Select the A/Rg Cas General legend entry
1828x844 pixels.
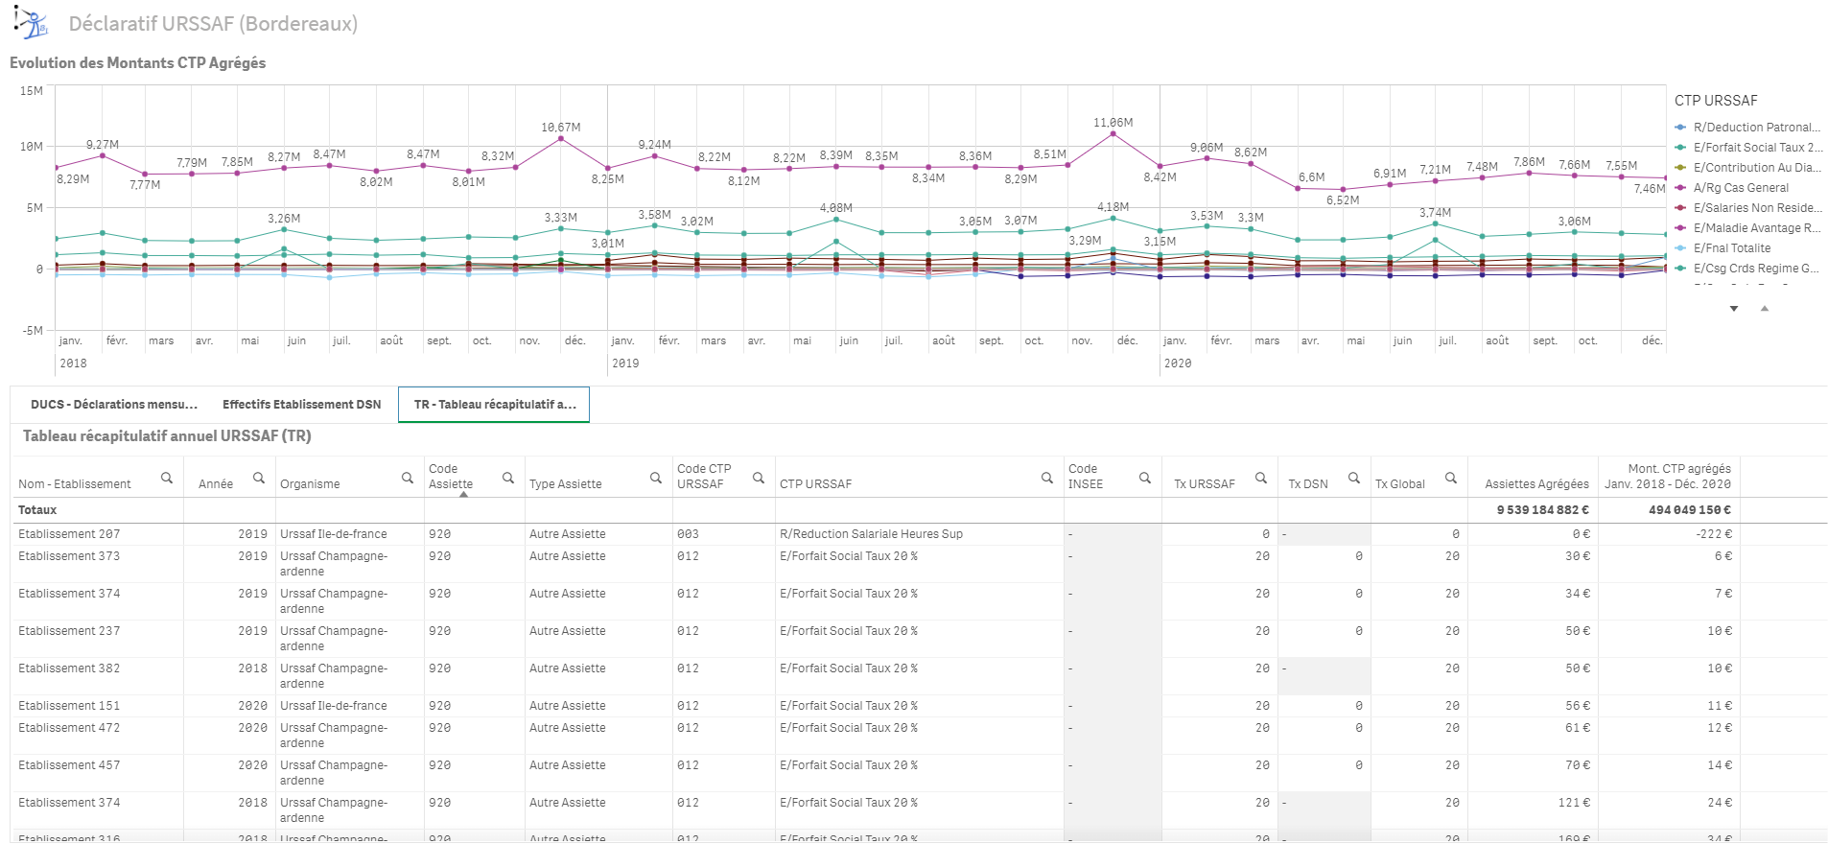1740,188
